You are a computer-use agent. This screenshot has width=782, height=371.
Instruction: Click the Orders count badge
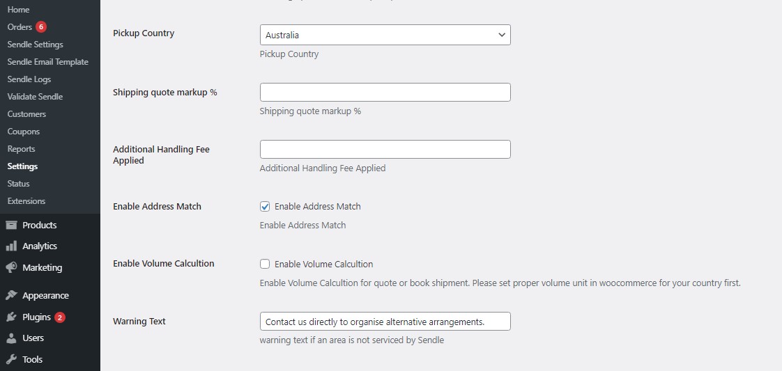click(x=41, y=27)
